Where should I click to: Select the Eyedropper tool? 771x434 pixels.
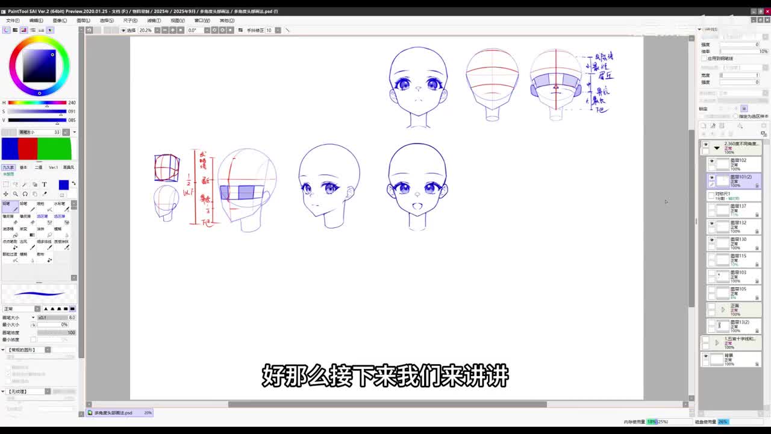(44, 194)
